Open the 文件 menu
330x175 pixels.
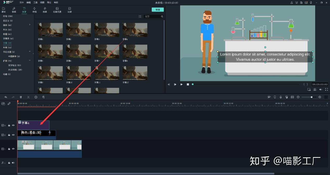[x=22, y=2]
